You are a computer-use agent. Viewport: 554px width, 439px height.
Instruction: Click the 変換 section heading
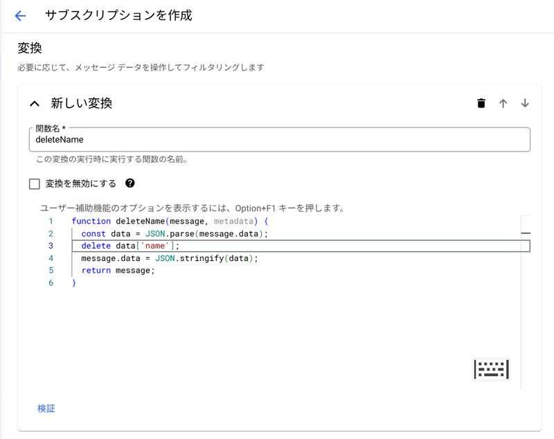pyautogui.click(x=30, y=48)
